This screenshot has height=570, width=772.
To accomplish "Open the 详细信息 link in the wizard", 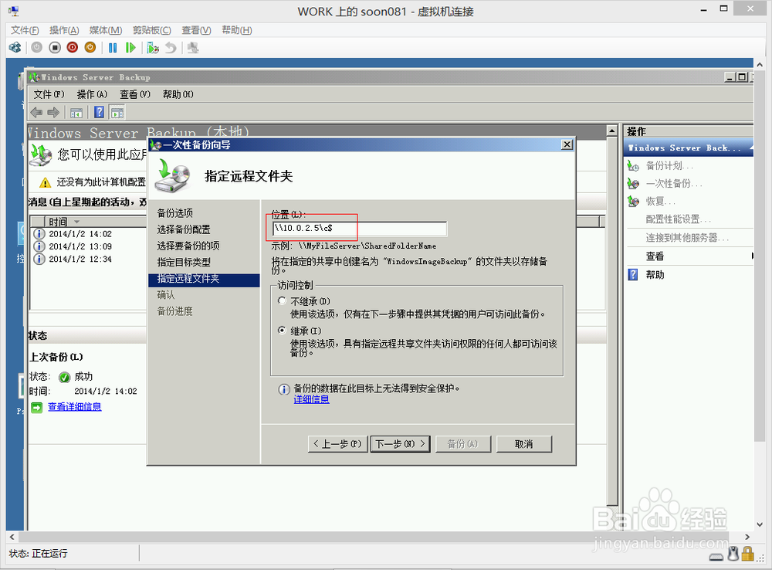I will coord(311,399).
